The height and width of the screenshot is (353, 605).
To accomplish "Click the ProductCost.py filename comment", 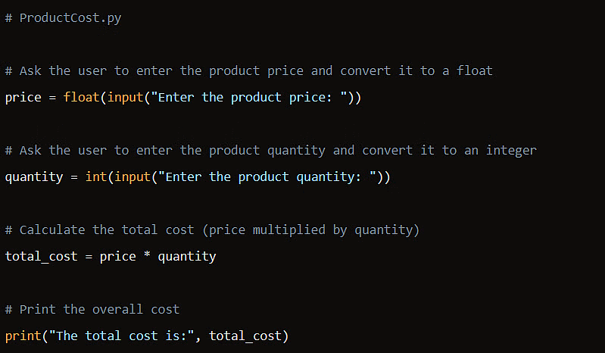I will pyautogui.click(x=63, y=18).
